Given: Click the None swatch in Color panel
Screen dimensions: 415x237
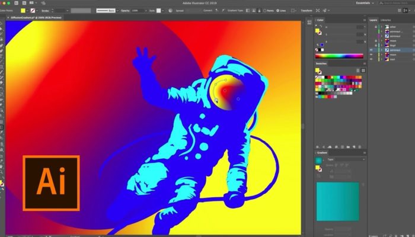Looking at the screenshot, I should coord(317,50).
